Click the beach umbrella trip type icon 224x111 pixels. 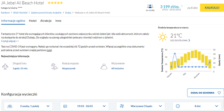coord(55,66)
